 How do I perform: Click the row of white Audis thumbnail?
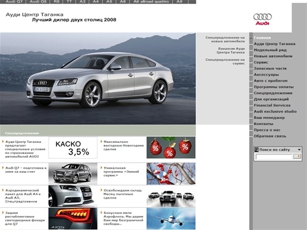click(x=171, y=196)
